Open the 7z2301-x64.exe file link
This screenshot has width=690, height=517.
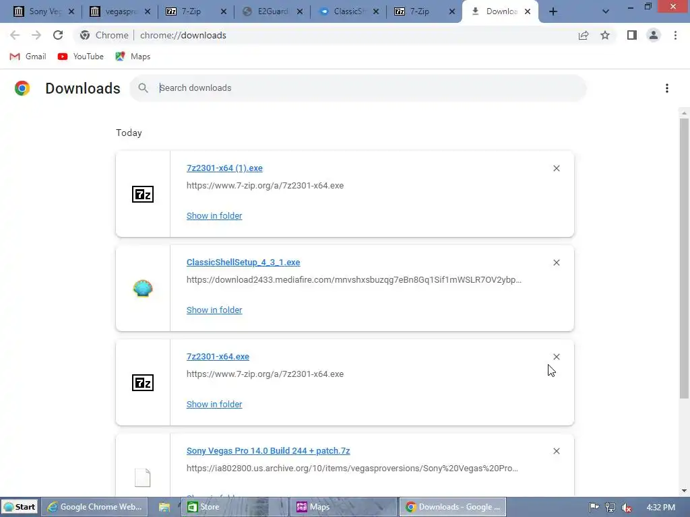click(218, 357)
